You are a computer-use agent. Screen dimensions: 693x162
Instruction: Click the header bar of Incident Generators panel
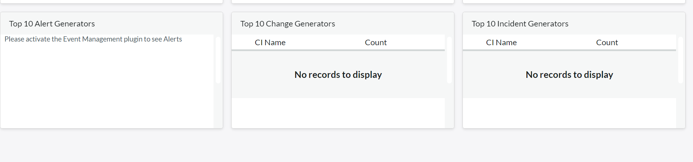574,24
